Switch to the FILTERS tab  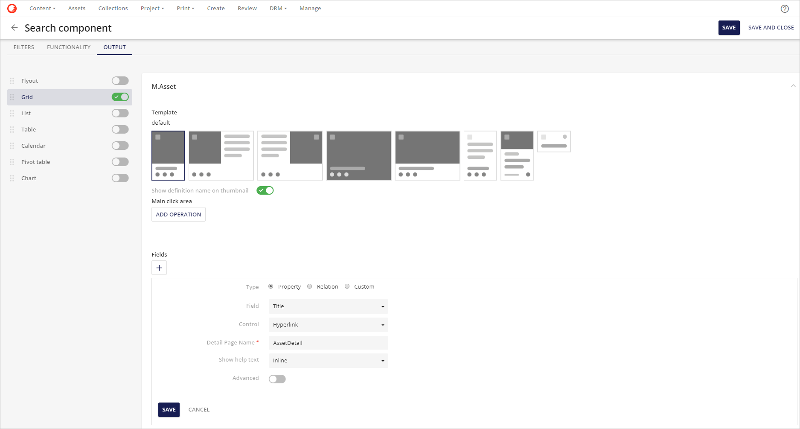(23, 47)
